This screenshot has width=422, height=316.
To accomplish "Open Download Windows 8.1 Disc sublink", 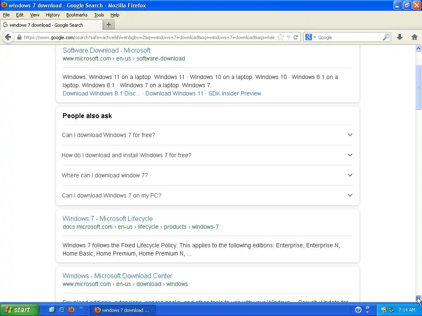I will tap(101, 93).
